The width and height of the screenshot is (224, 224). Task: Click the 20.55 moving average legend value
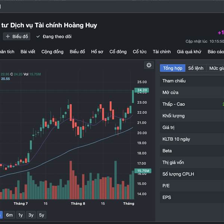point(6,79)
